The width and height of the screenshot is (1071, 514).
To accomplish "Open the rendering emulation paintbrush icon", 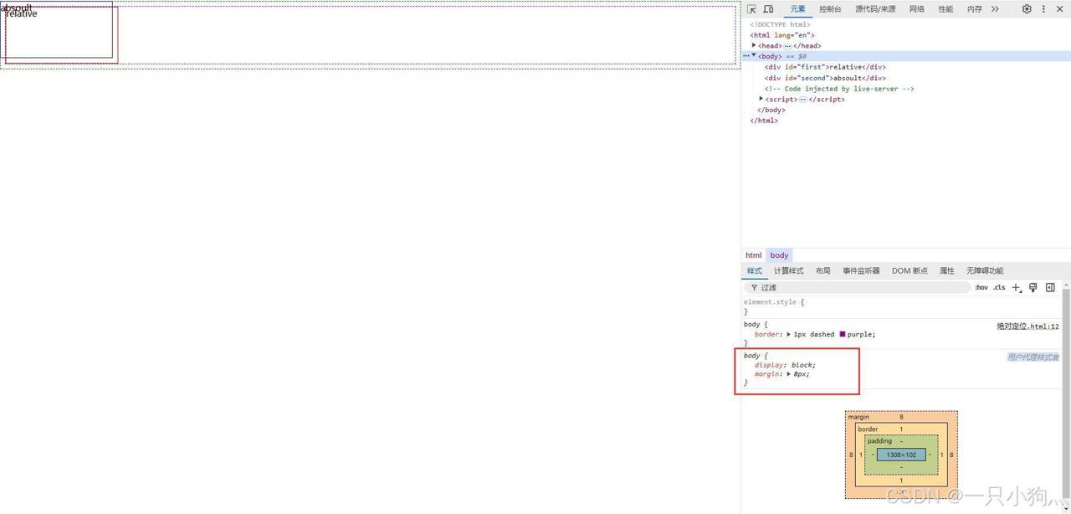I will [1033, 287].
